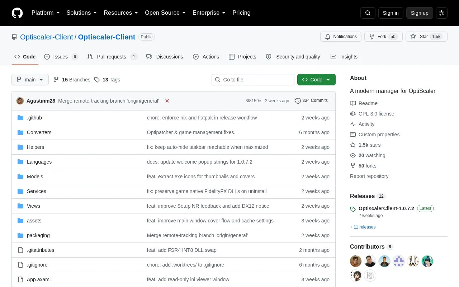The height and width of the screenshot is (287, 459).
Task: Open the Activity pulse link
Action: pos(362,124)
